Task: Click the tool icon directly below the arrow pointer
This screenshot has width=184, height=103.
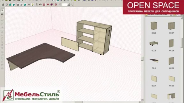Action: pyautogui.click(x=2, y=14)
